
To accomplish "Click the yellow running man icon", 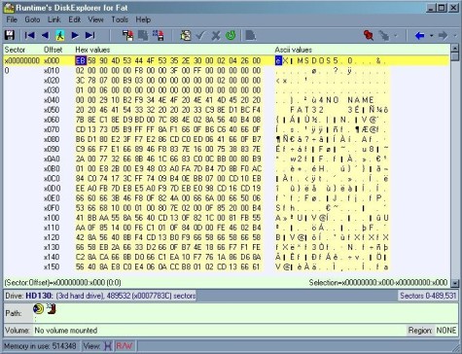I will pos(60,35).
